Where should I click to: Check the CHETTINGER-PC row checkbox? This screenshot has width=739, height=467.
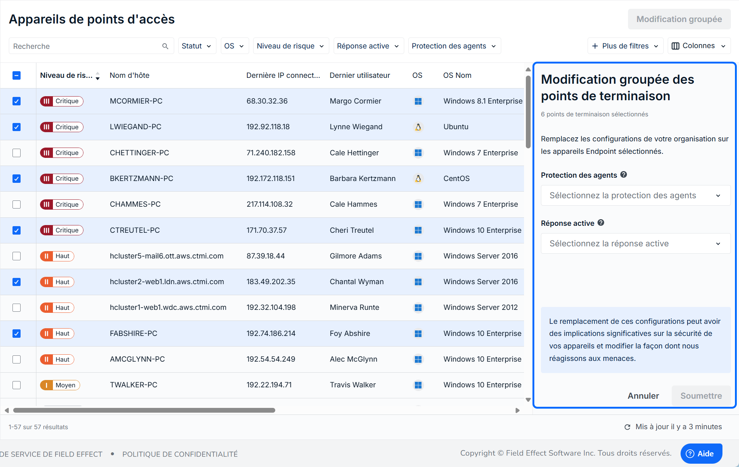17,153
